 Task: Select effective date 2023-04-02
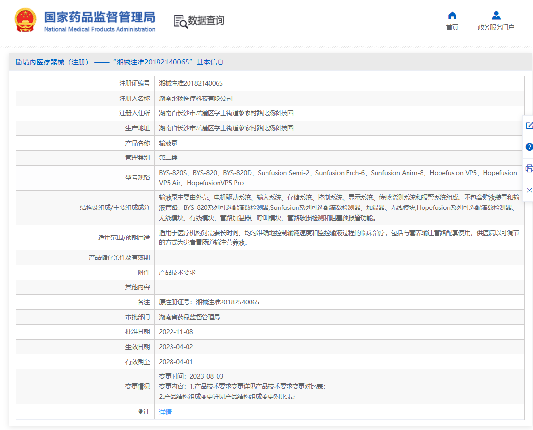(x=176, y=347)
